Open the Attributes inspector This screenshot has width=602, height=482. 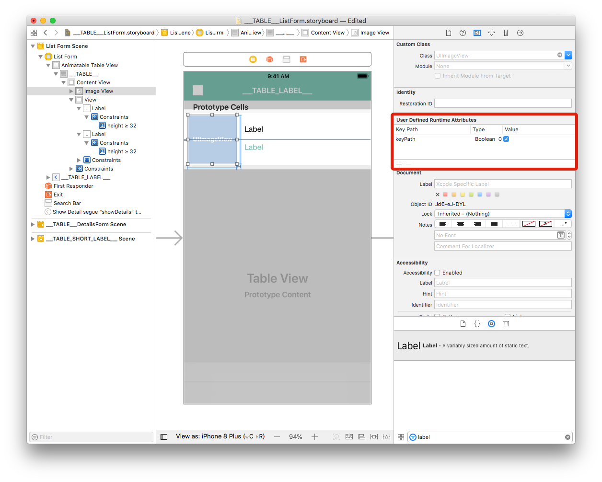491,33
